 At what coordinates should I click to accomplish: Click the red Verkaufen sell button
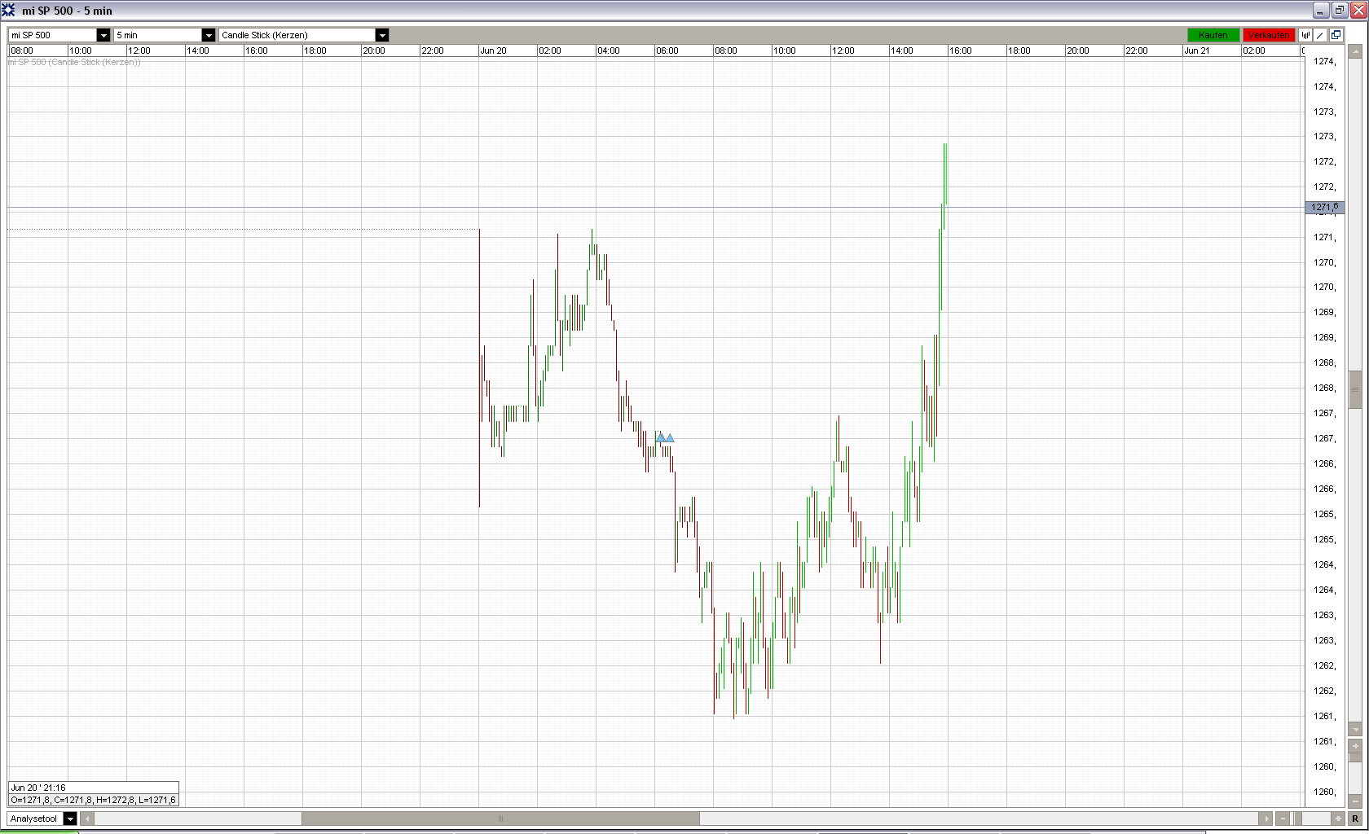[x=1268, y=35]
